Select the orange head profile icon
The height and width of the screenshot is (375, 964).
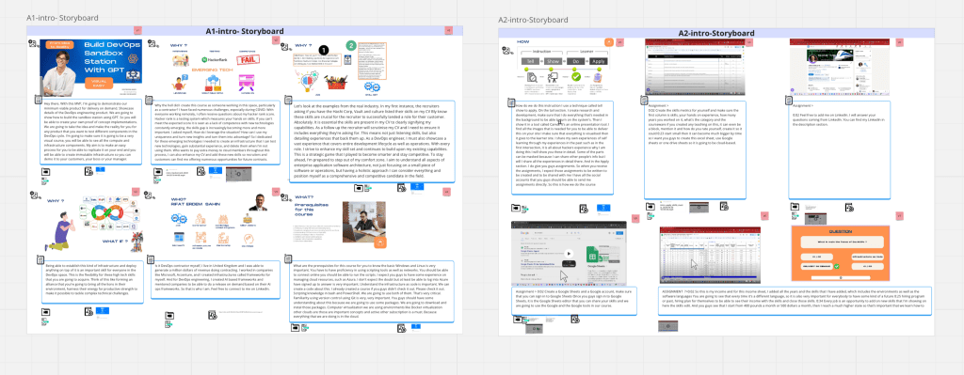coord(248,238)
